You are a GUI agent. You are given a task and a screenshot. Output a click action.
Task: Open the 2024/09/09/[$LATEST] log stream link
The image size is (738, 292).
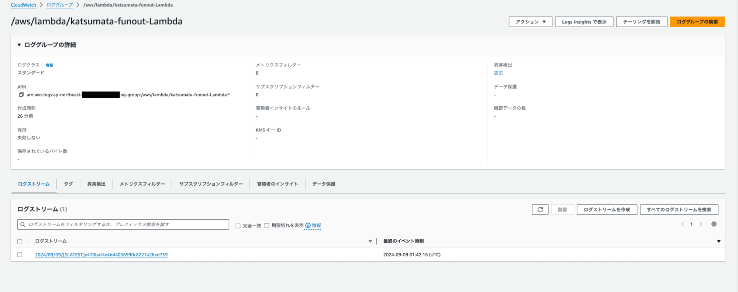[x=101, y=255]
